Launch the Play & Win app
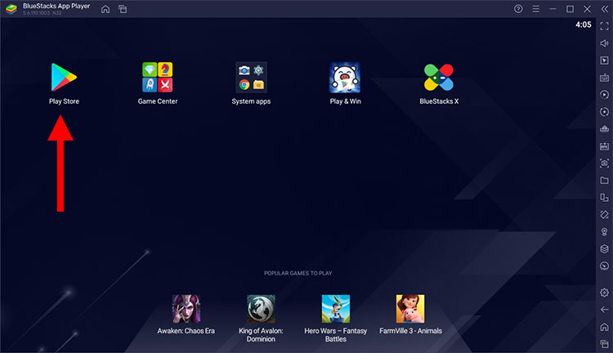The height and width of the screenshot is (353, 613). point(345,77)
